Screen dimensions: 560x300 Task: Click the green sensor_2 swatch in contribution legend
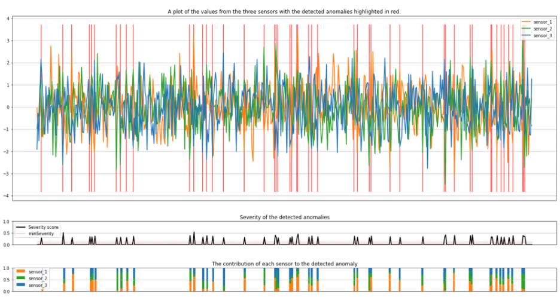(x=21, y=278)
